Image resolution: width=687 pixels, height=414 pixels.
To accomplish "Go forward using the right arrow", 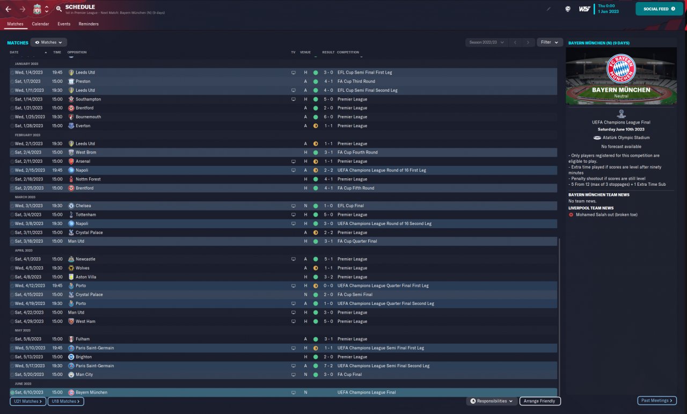I will (22, 9).
